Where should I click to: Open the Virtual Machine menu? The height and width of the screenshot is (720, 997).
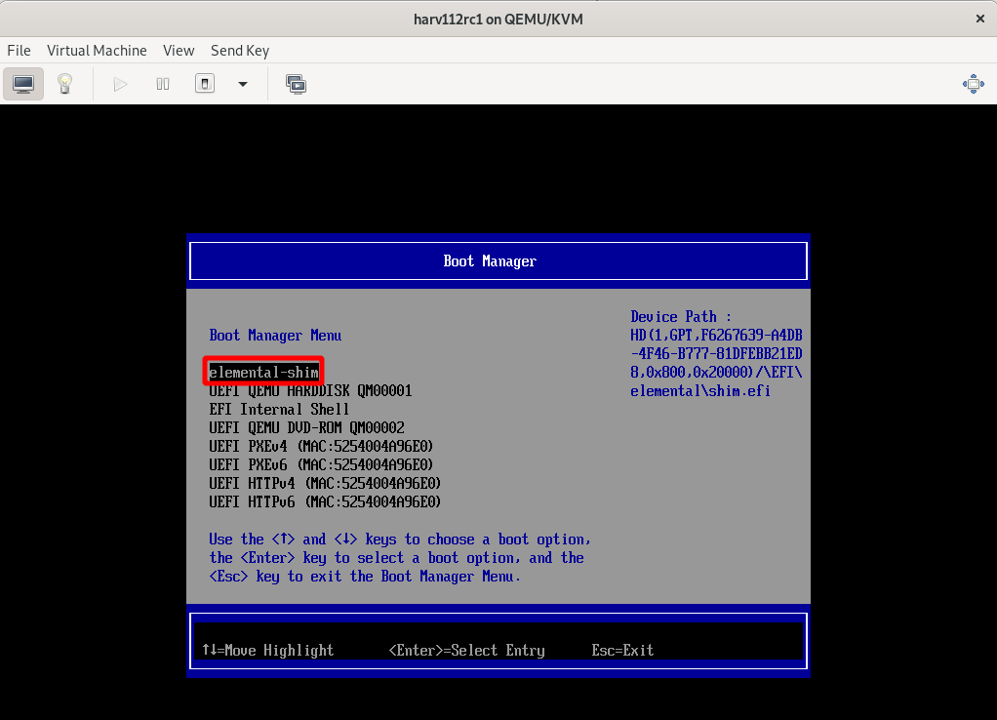click(x=97, y=51)
